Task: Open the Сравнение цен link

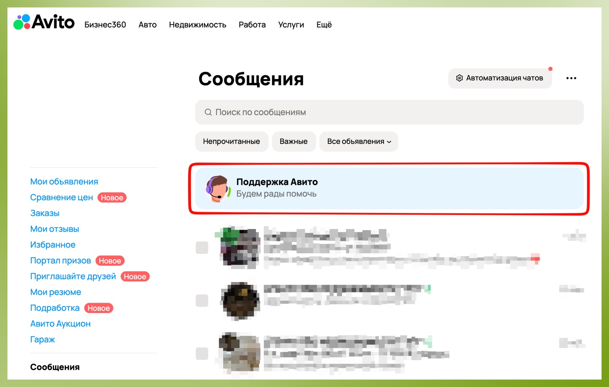Action: tap(61, 197)
